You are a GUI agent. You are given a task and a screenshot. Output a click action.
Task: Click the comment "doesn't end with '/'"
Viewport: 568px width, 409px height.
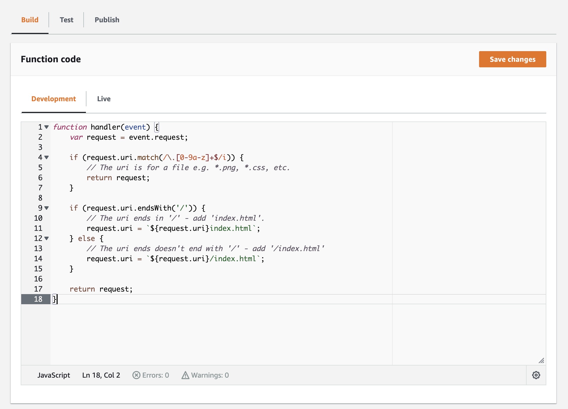pos(205,249)
